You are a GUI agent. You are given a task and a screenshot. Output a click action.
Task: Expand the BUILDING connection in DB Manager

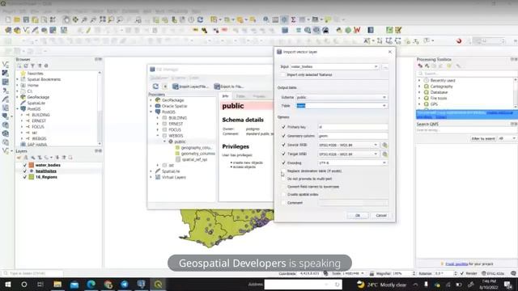158,118
